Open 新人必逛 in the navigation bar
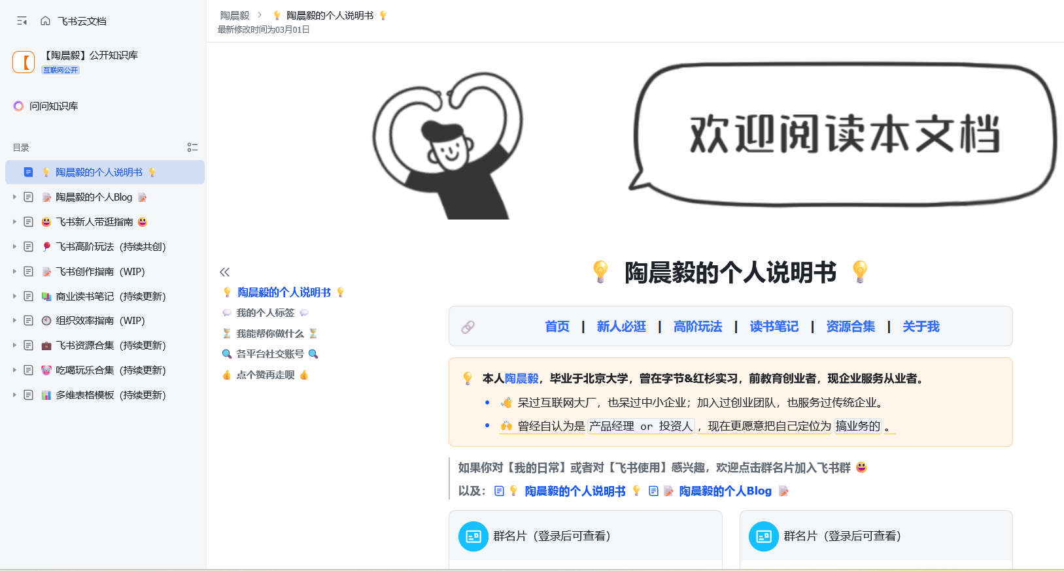Screen dimensions: 1064x571 click(621, 327)
